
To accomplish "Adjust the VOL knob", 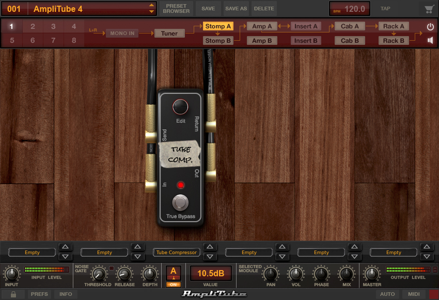I will (x=295, y=274).
